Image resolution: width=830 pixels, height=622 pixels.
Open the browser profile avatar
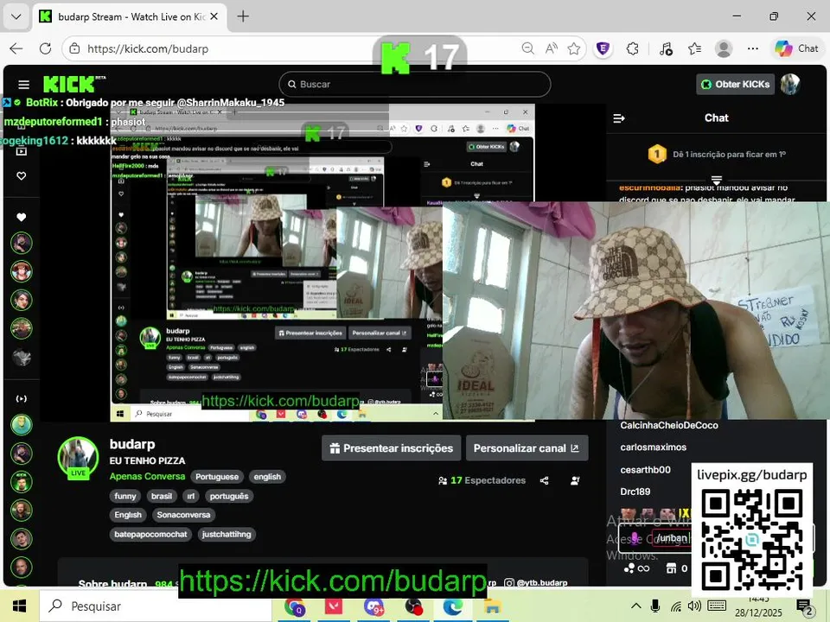pos(724,48)
